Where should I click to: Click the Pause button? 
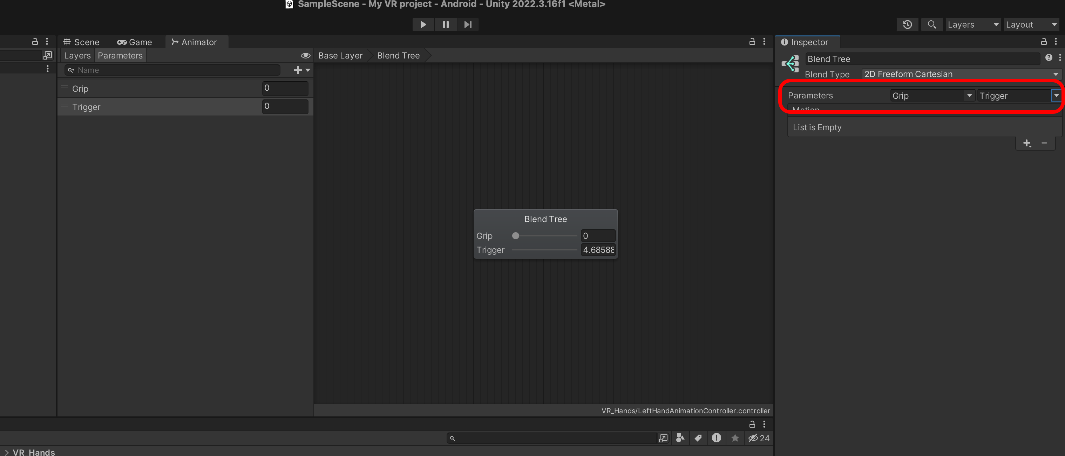pos(445,25)
